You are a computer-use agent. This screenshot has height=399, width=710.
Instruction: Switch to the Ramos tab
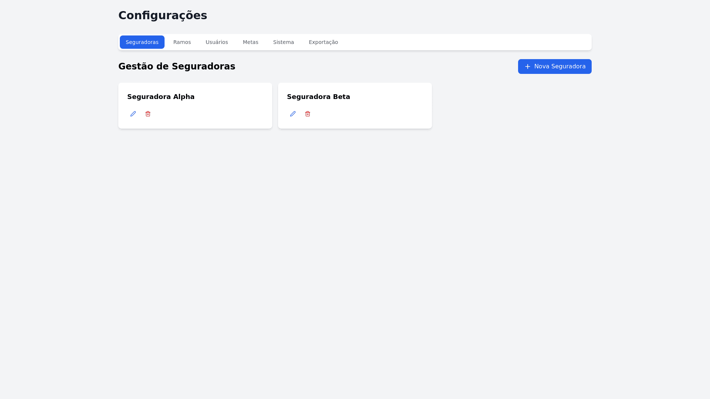182,42
